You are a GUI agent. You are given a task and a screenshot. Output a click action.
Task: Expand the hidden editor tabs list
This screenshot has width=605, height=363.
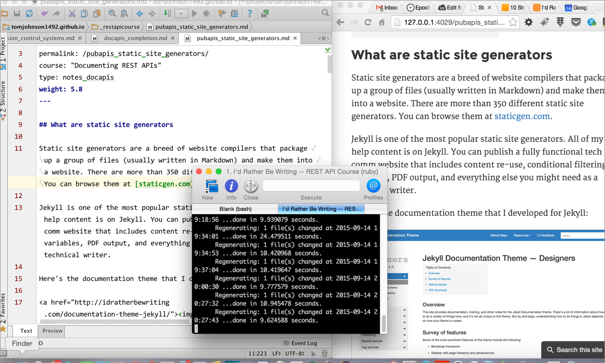point(324,38)
